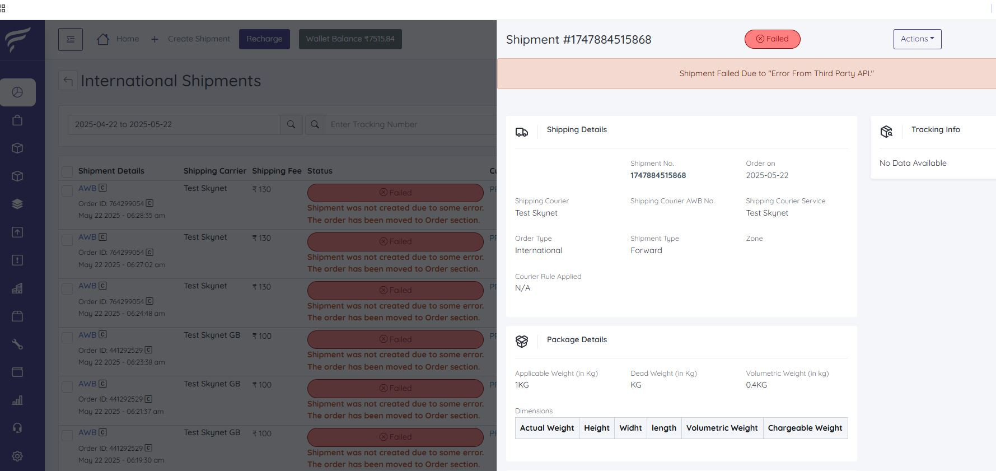Open the Actions dropdown menu
The width and height of the screenshot is (996, 471).
(917, 39)
